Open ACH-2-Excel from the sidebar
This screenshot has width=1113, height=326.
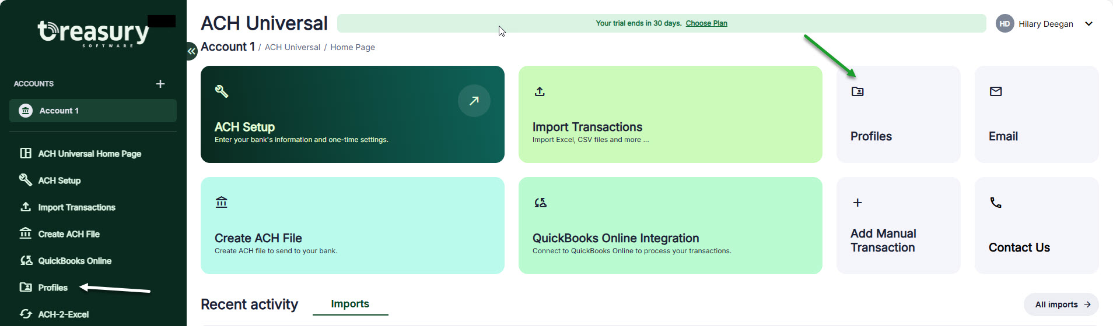point(64,314)
